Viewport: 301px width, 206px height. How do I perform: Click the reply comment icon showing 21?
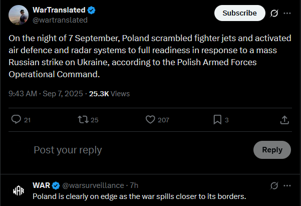[17, 120]
